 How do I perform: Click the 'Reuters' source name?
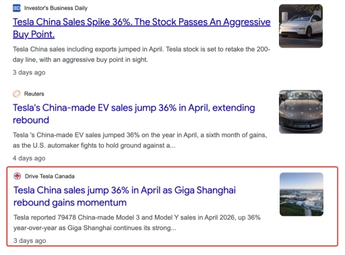click(x=34, y=94)
